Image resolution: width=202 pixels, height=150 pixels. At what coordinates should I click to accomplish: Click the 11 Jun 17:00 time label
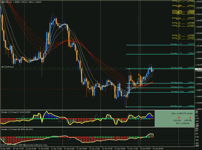(57, 149)
